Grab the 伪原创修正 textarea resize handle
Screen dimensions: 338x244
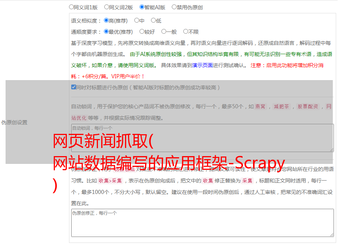coord(332,234)
